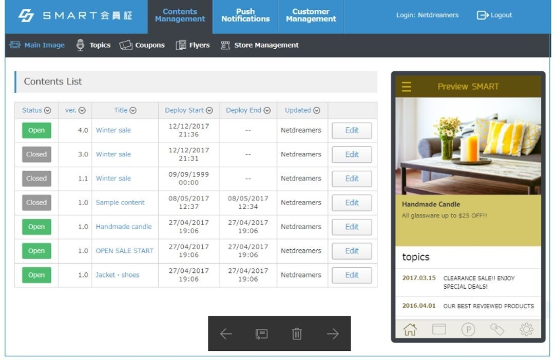This screenshot has width=556, height=360.
Task: Click the Logout link
Action: pos(494,15)
